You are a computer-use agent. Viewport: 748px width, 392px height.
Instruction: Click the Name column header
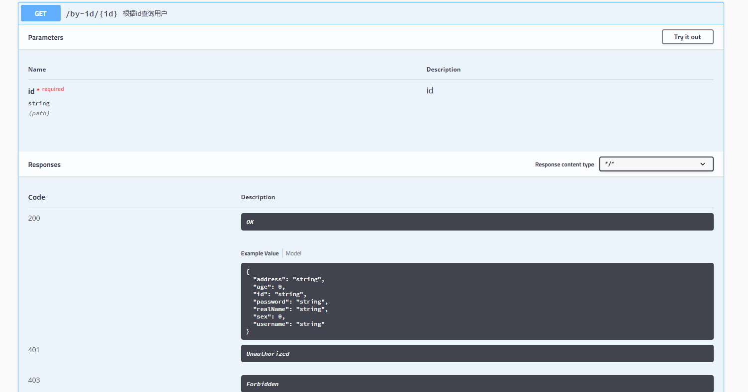pyautogui.click(x=37, y=70)
